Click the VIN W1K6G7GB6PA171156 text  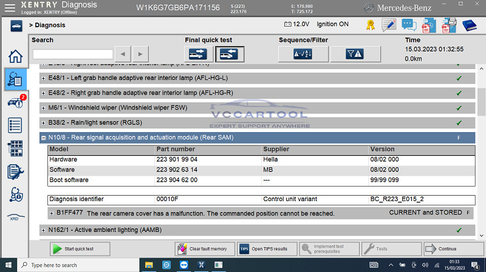178,8
